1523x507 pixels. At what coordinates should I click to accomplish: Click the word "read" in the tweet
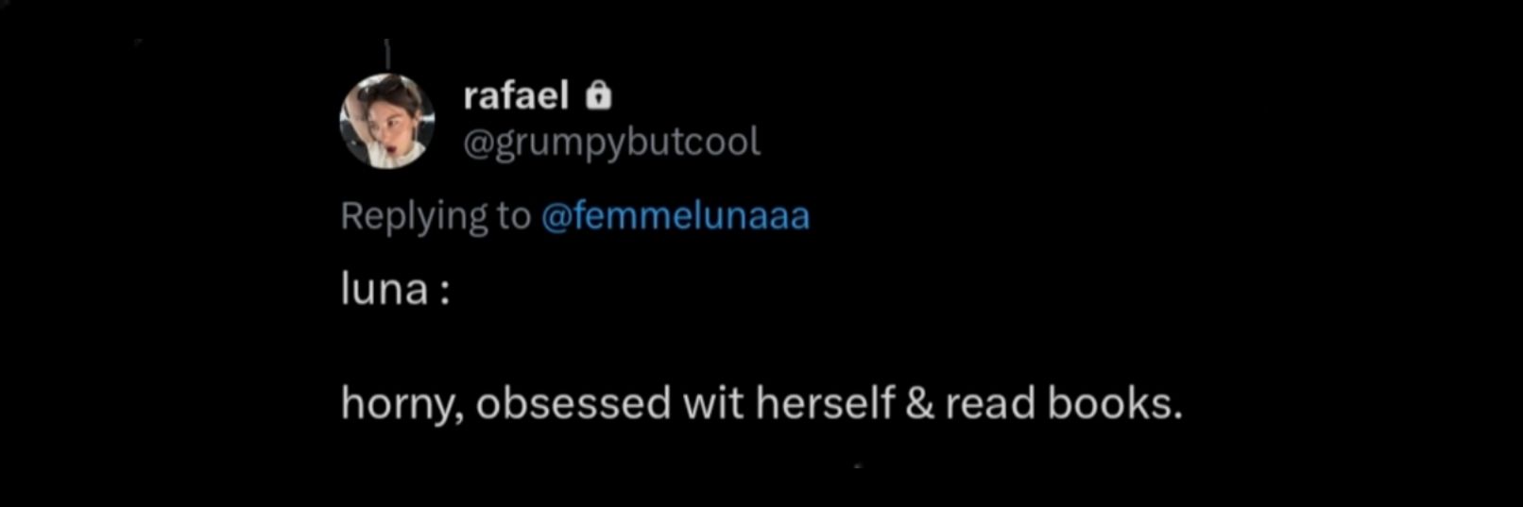990,403
